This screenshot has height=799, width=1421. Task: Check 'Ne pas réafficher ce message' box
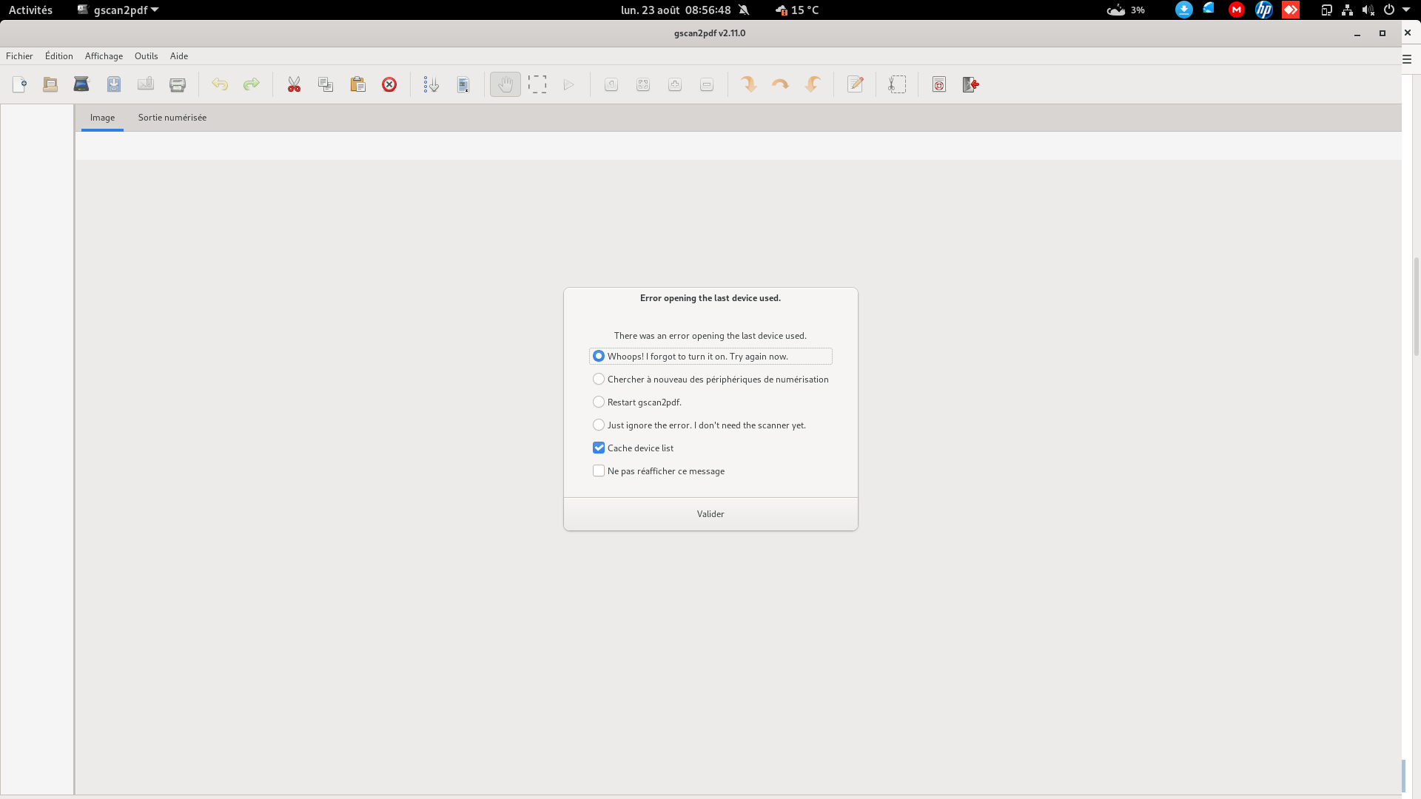(599, 471)
